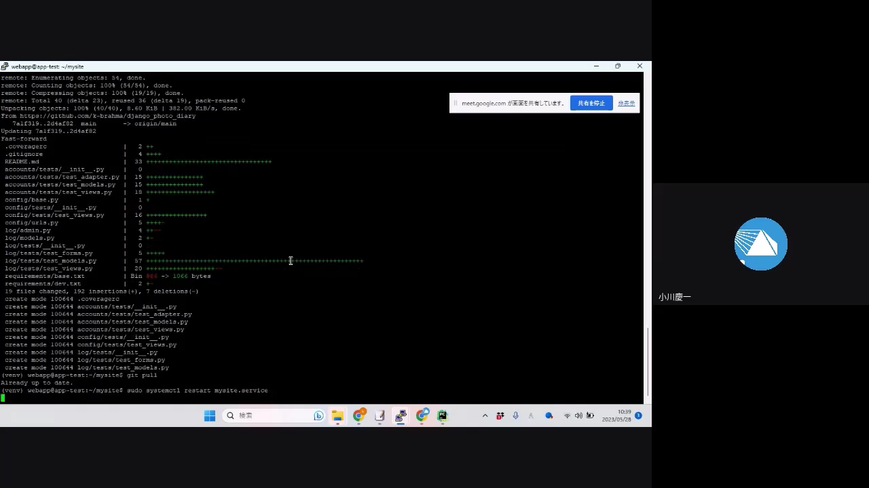
Task: Toggle the IME input mode indicator
Action: (x=531, y=415)
